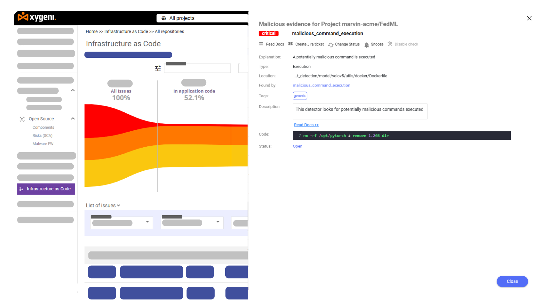The width and height of the screenshot is (550, 306).
Task: Open the filter sliders icon
Action: pyautogui.click(x=158, y=68)
